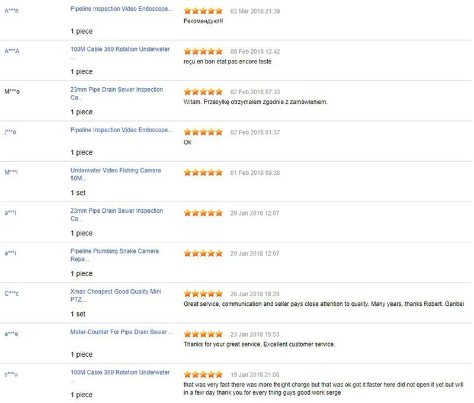Click the reviewer name M***i
Image resolution: width=474 pixels, height=403 pixels.
(11, 172)
